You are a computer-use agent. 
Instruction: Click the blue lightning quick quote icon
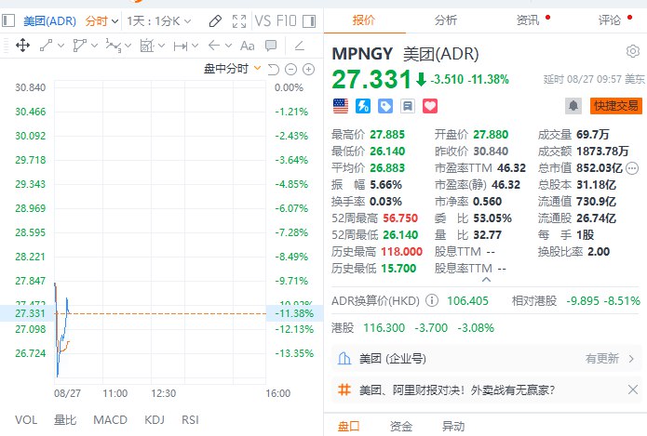tap(363, 106)
